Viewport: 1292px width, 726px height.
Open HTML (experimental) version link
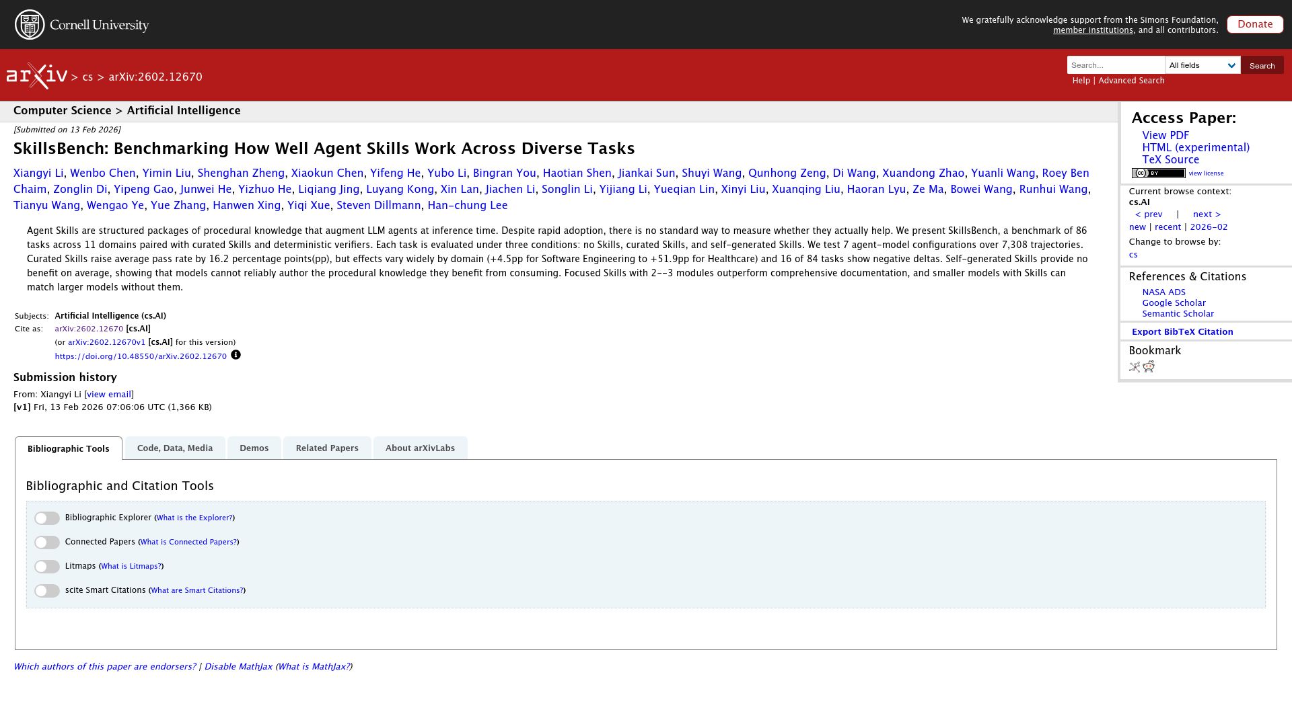1196,148
